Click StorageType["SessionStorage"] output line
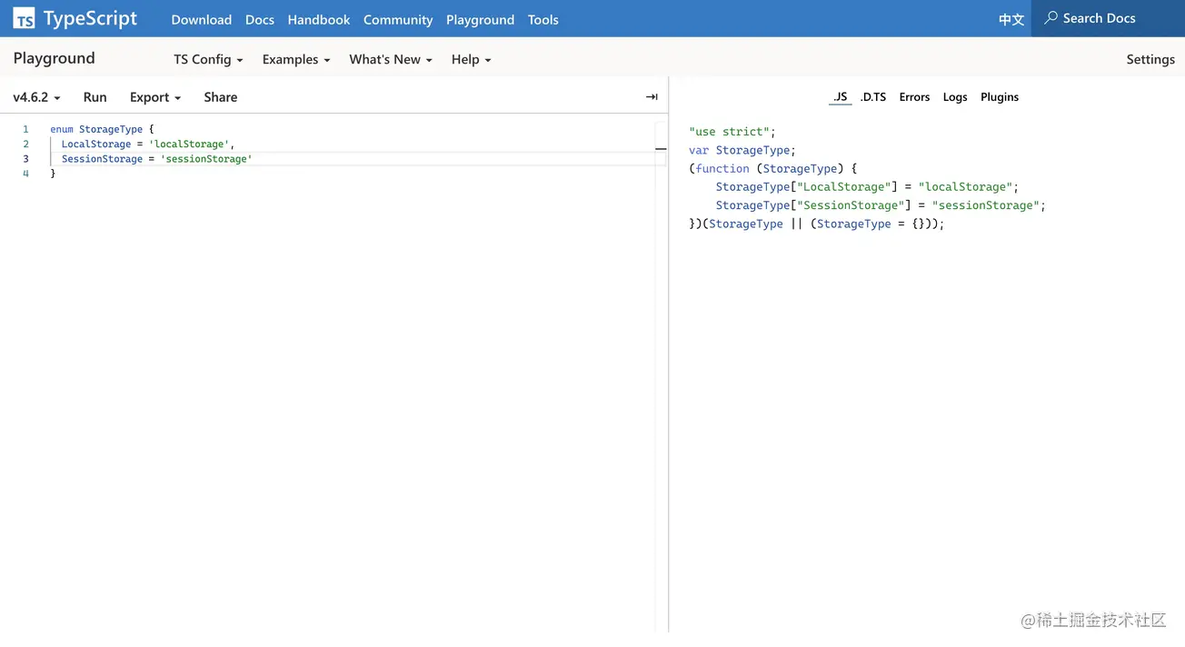This screenshot has width=1185, height=647. (x=881, y=205)
